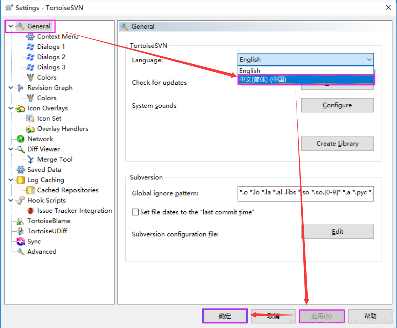Select the TortoiseBlame tree item
Viewport: 397px width, 328px height.
tap(49, 221)
